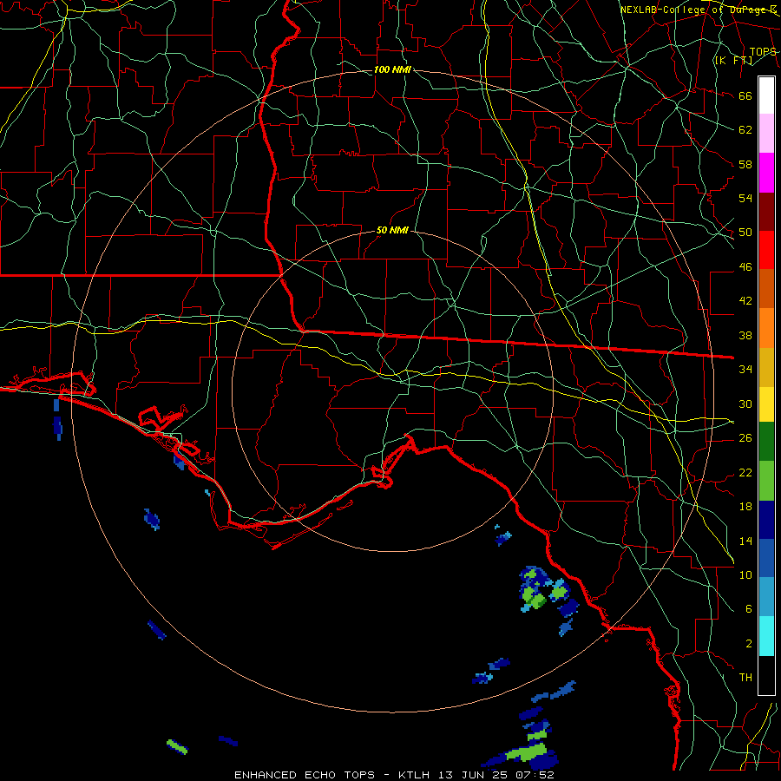The height and width of the screenshot is (781, 781).
Task: Click the orange swatch between 42 and 38
Action: coord(766,327)
